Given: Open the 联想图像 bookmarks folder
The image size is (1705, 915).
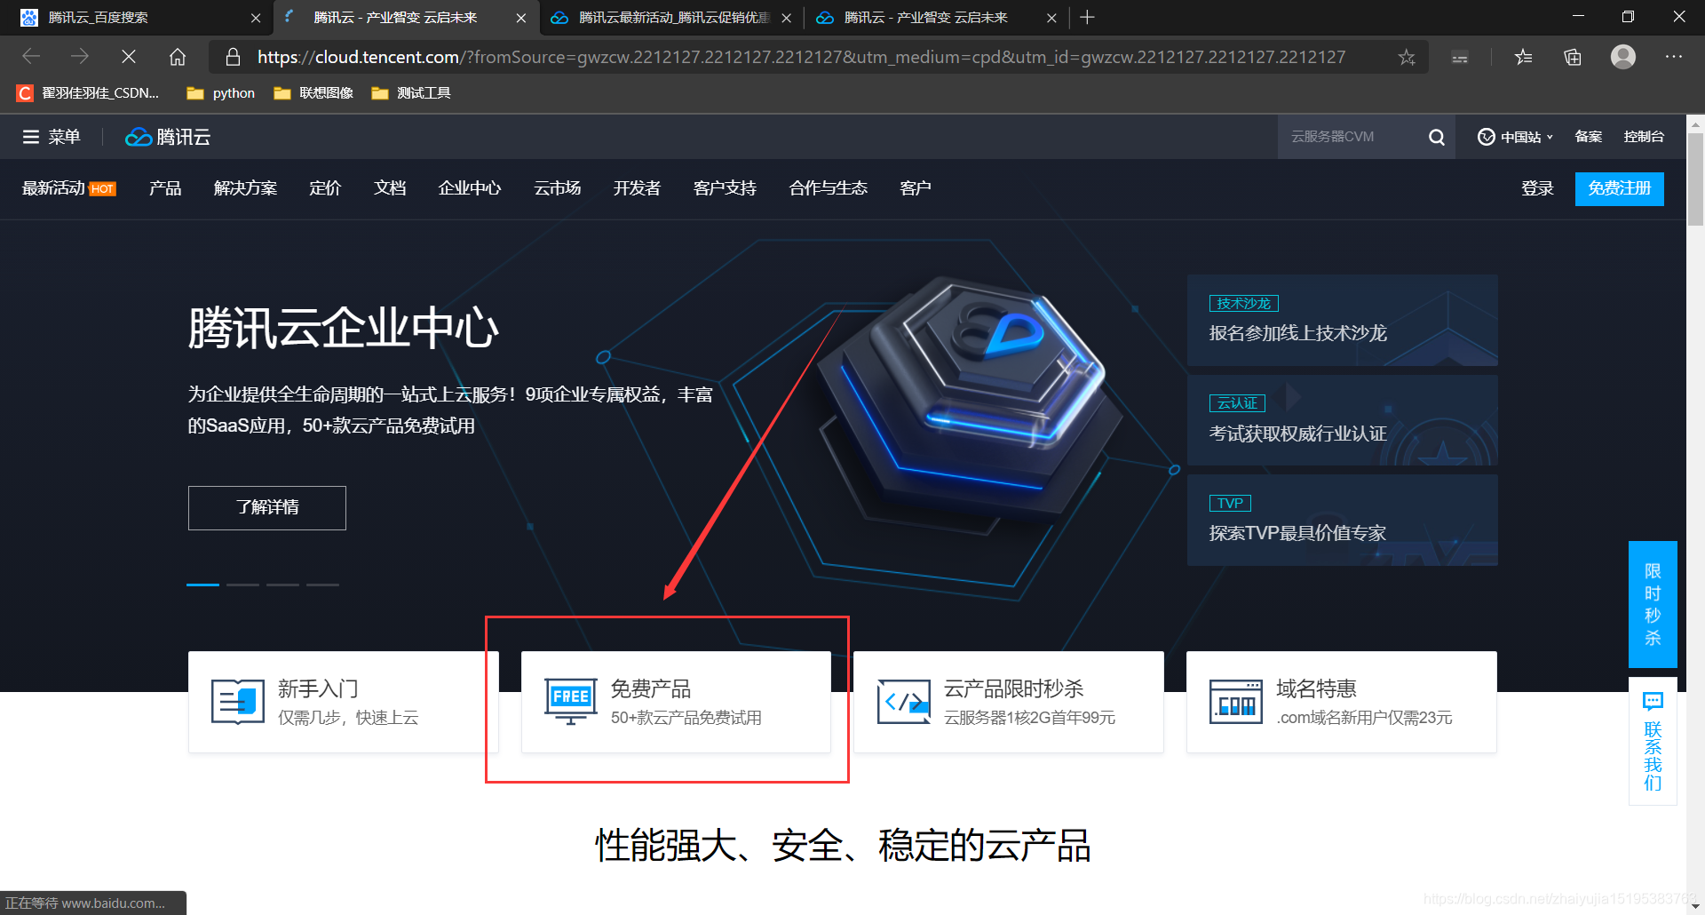Looking at the screenshot, I should [x=313, y=93].
